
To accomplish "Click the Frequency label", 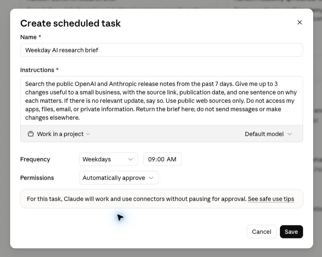I will [35, 159].
